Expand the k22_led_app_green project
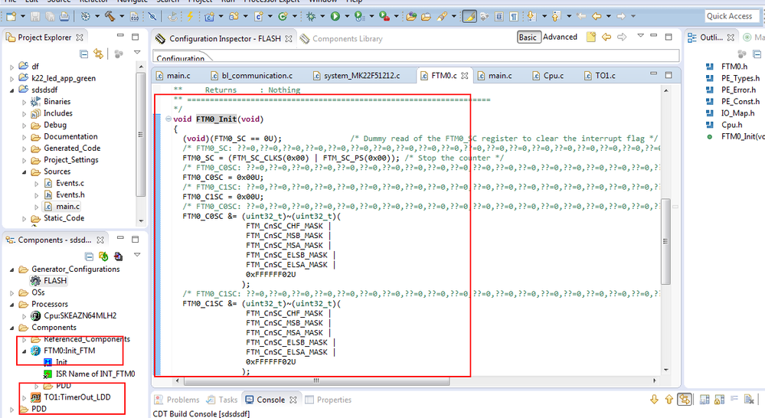The height and width of the screenshot is (418, 765). [11, 78]
